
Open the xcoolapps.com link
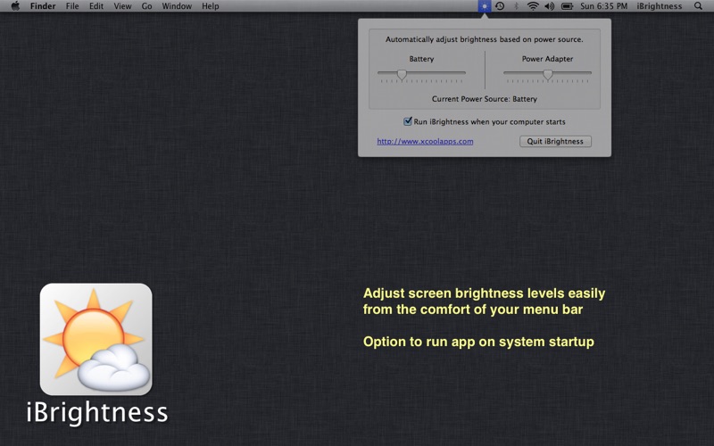(x=425, y=142)
